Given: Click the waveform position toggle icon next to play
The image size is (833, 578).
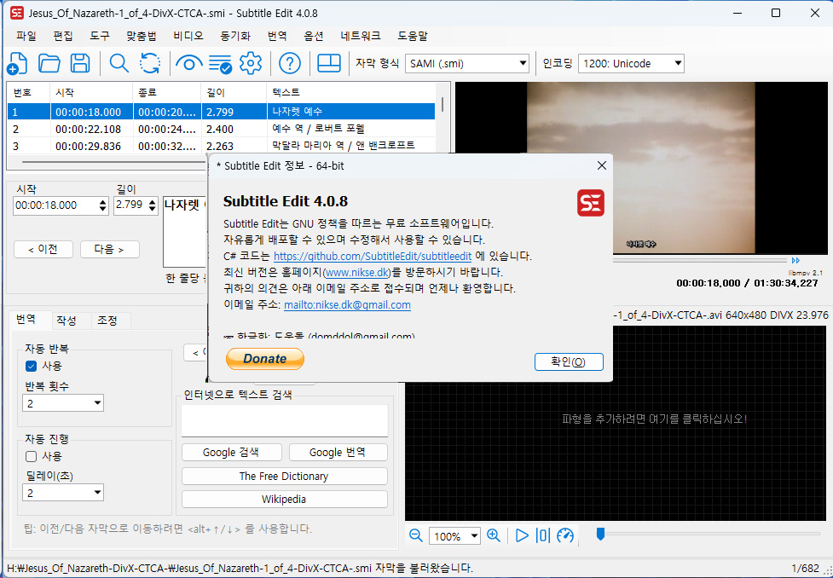Looking at the screenshot, I should [543, 535].
